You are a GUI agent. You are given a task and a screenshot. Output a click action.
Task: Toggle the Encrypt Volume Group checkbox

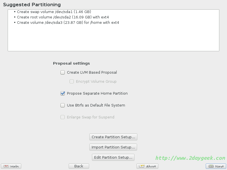(72, 82)
